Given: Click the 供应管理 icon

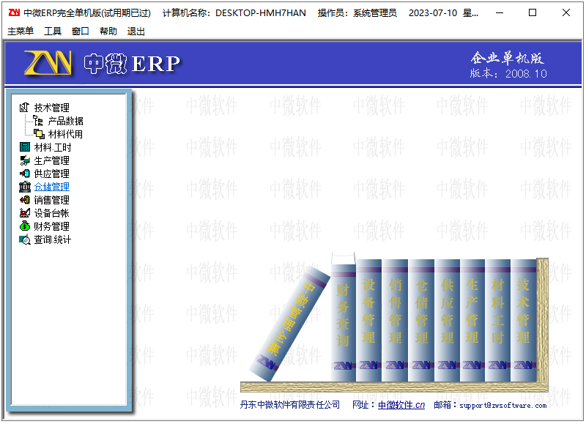Looking at the screenshot, I should point(25,174).
